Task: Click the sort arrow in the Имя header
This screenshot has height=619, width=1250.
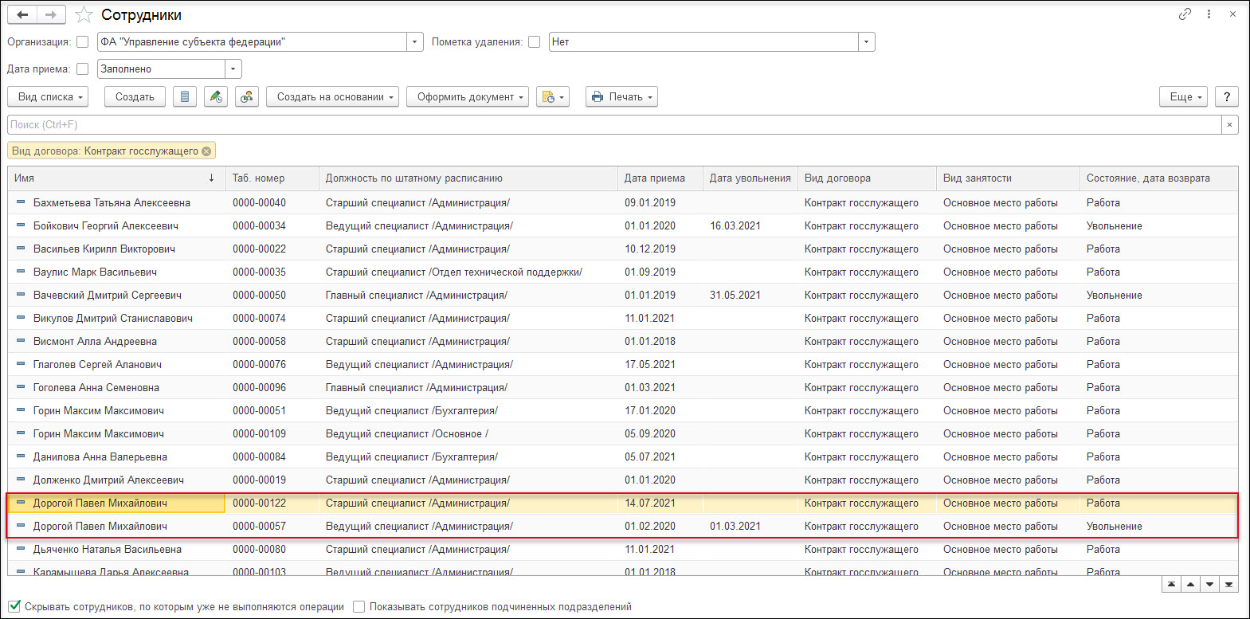Action: point(211,178)
